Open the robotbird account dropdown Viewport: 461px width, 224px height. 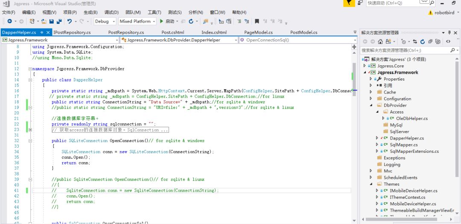point(458,13)
